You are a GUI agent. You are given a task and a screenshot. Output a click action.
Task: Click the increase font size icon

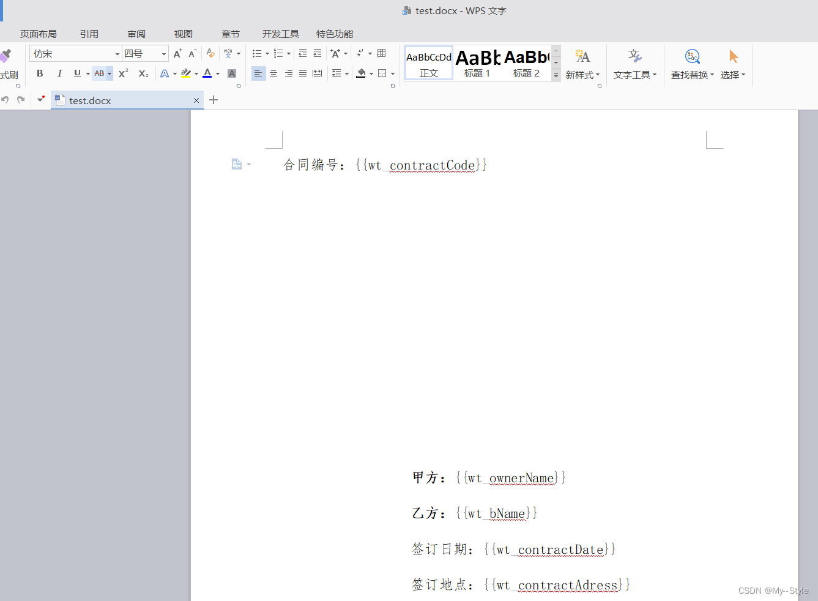point(176,53)
